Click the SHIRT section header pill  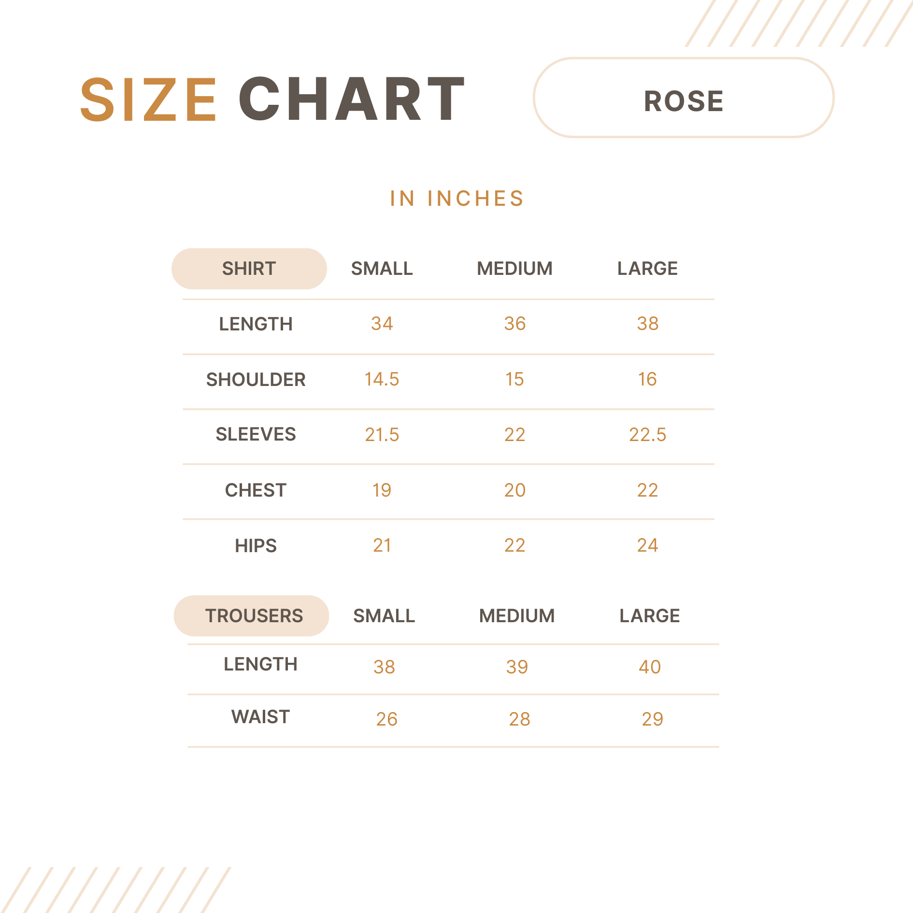pyautogui.click(x=249, y=269)
